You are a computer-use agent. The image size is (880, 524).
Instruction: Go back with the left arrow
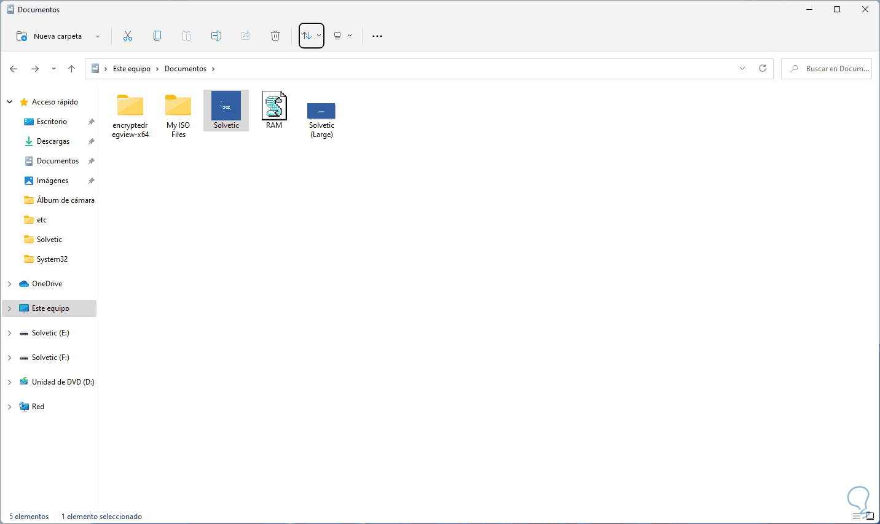(x=14, y=69)
